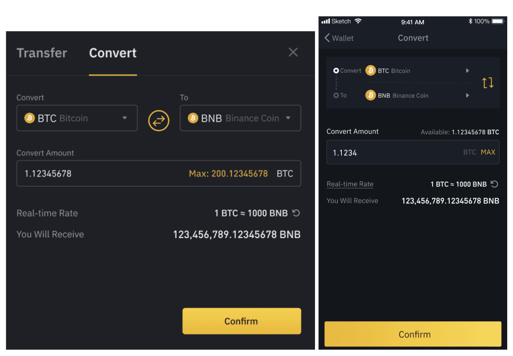
Task: Expand the mobile BTC Bitcoin arrow
Action: (x=467, y=71)
